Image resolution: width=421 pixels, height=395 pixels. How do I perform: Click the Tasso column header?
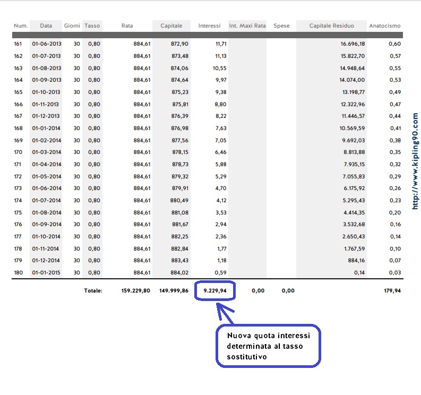(92, 26)
